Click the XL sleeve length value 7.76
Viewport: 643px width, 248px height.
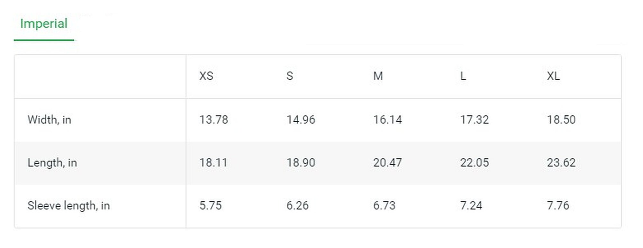point(558,206)
